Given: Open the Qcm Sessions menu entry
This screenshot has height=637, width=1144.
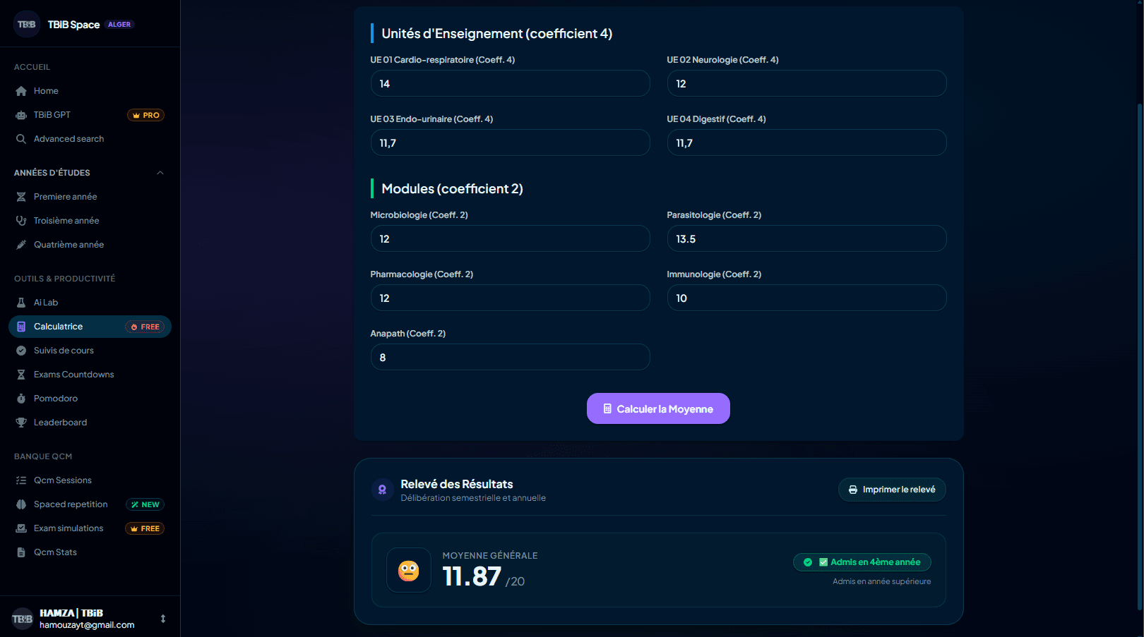Looking at the screenshot, I should click(x=90, y=480).
